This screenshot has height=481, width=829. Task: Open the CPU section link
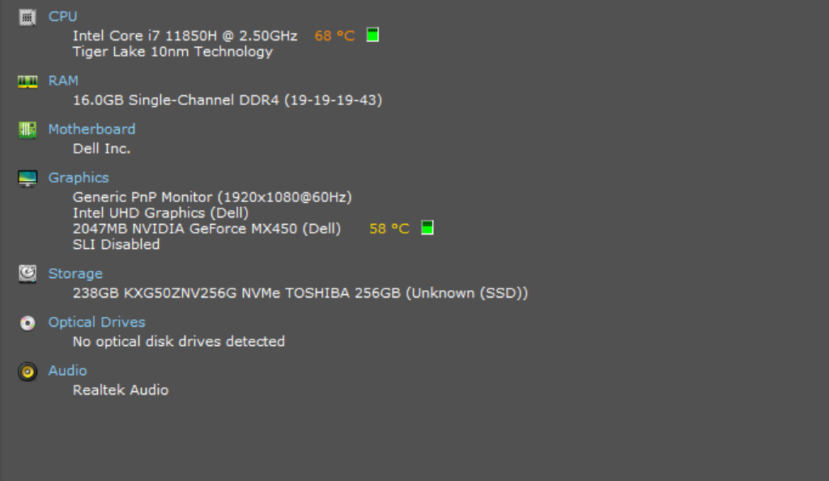click(62, 16)
